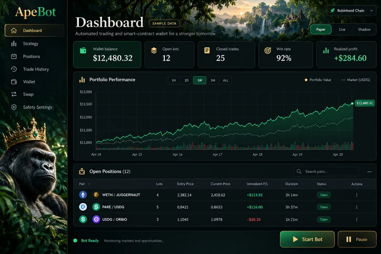Open the Strategy section
381x254 pixels.
30,43
